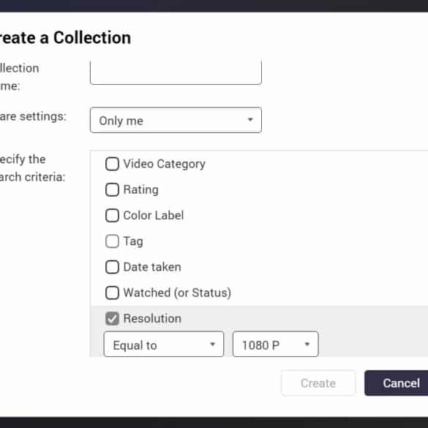This screenshot has height=428, width=428.
Task: Open the 'Equal to' comparison dropdown
Action: 164,344
